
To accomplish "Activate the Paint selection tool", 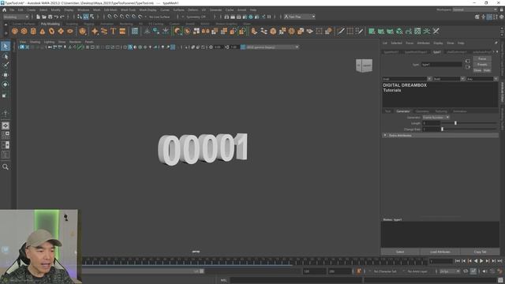I will tap(6, 65).
